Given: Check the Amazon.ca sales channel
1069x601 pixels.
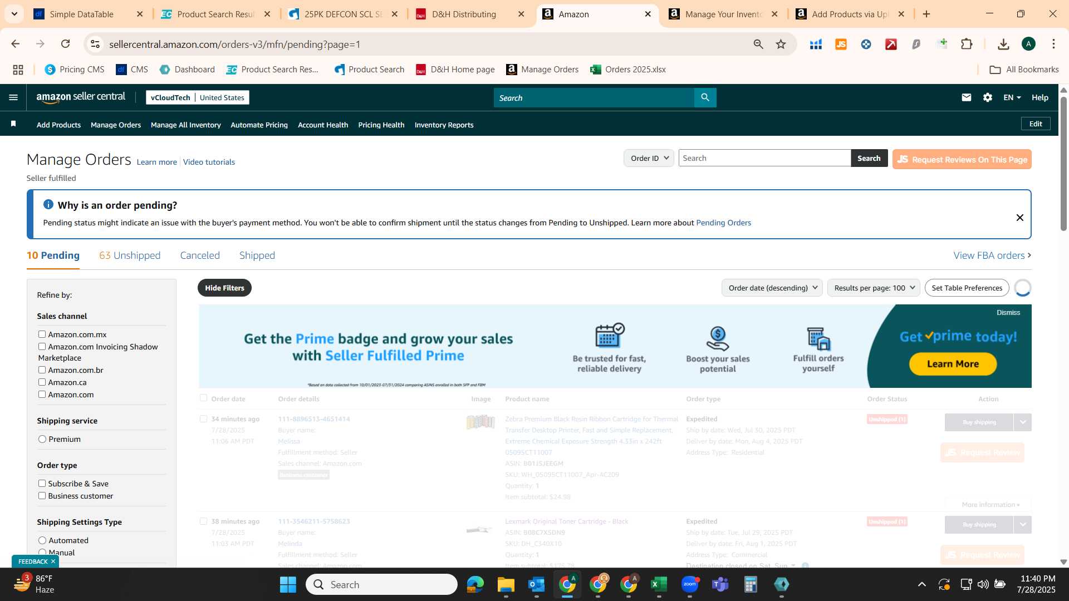Looking at the screenshot, I should [42, 382].
